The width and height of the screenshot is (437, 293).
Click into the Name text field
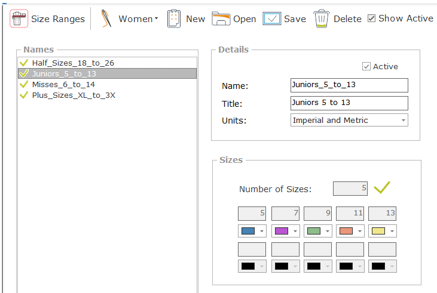coord(349,85)
